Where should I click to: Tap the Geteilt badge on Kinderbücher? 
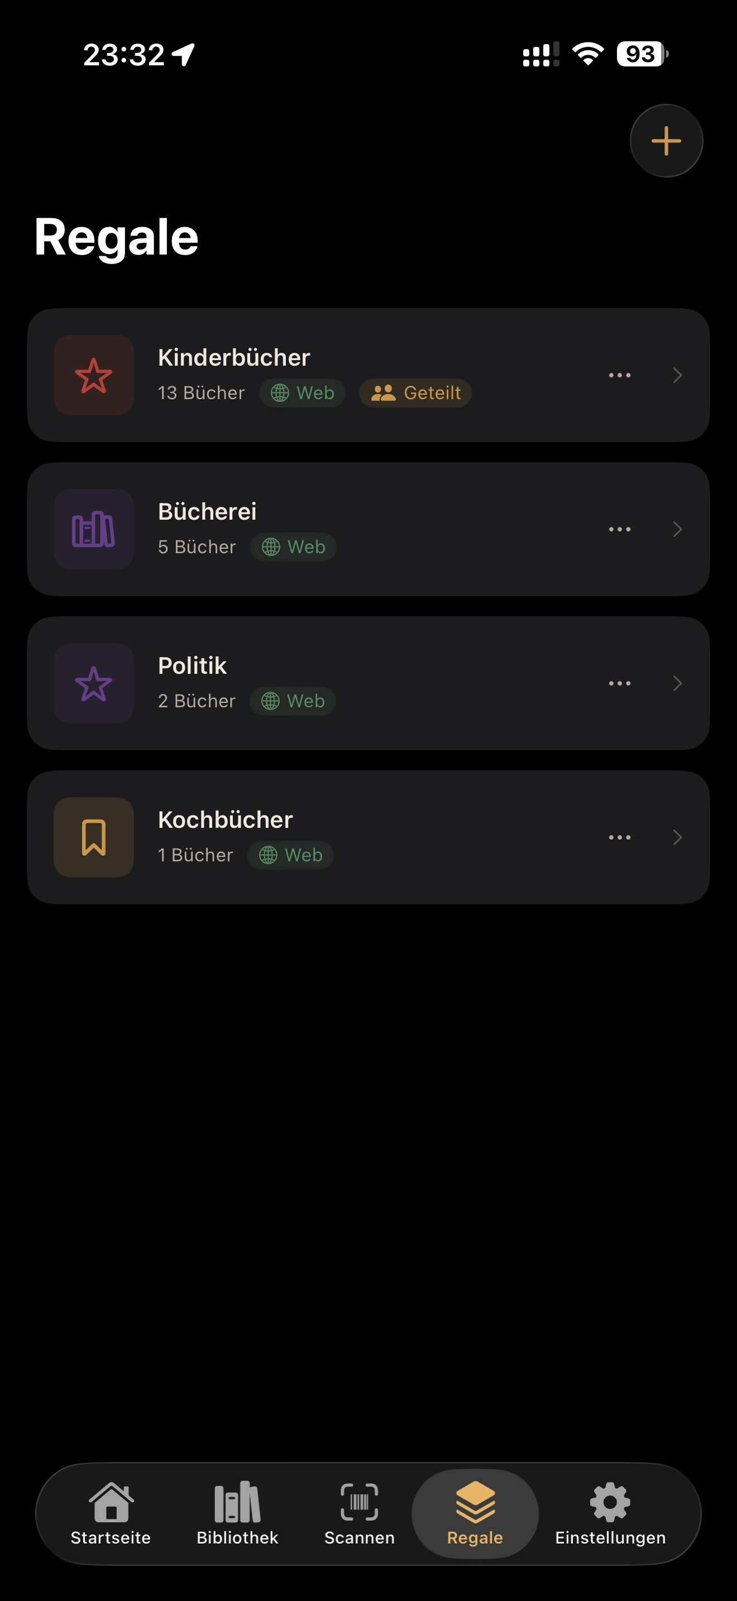(x=415, y=393)
